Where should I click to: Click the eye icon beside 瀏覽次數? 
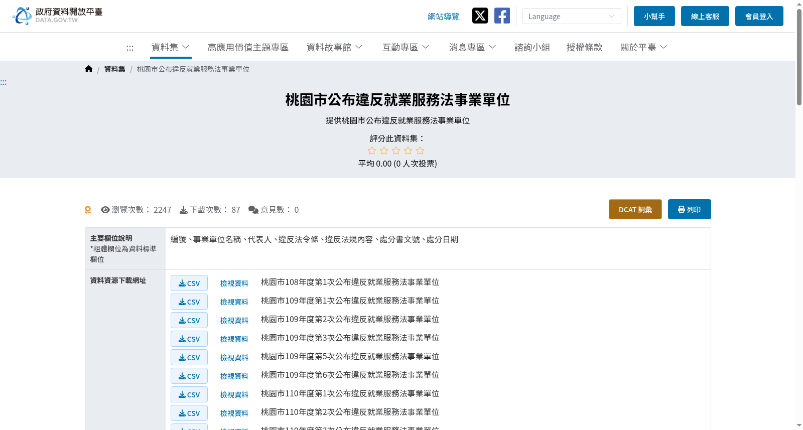[105, 210]
